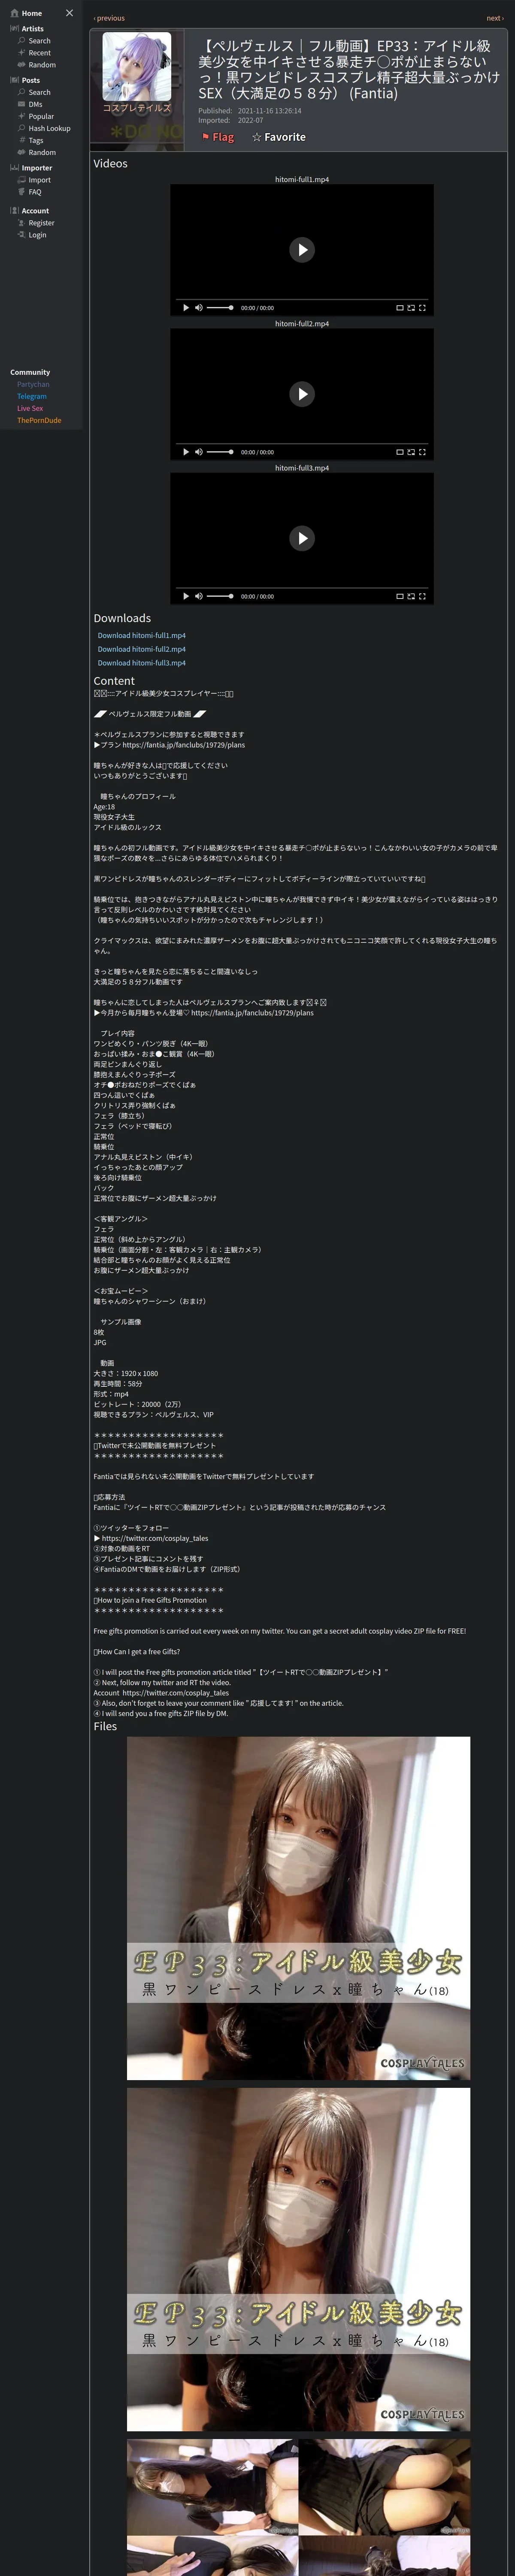515x2576 pixels.
Task: Click the small play icon on hitomi-full3.mp4
Action: (x=186, y=596)
